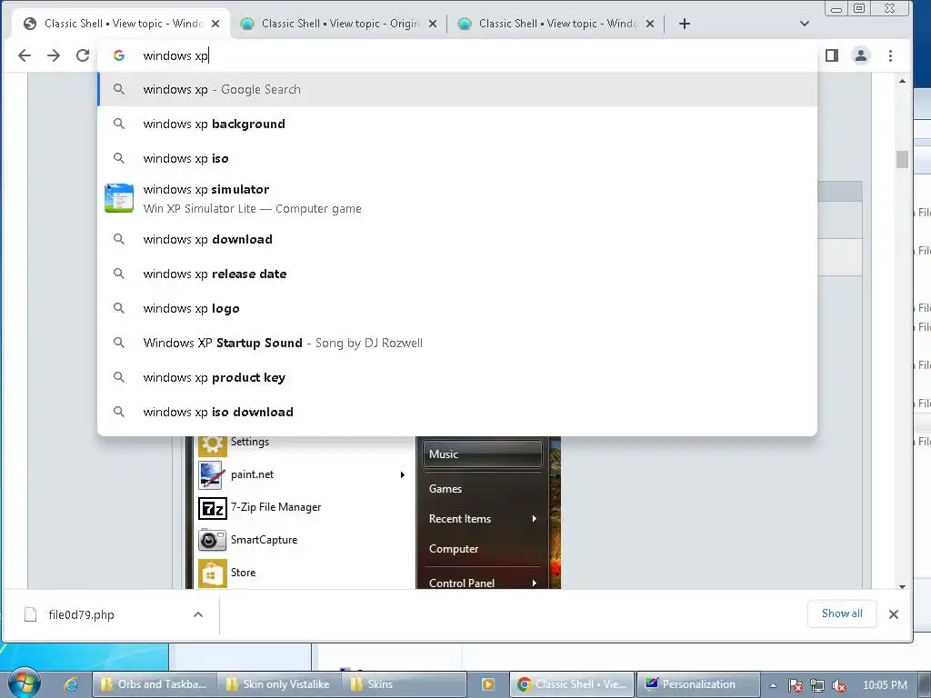Switch to the third Classic Shell tab
The image size is (931, 698).
(557, 24)
